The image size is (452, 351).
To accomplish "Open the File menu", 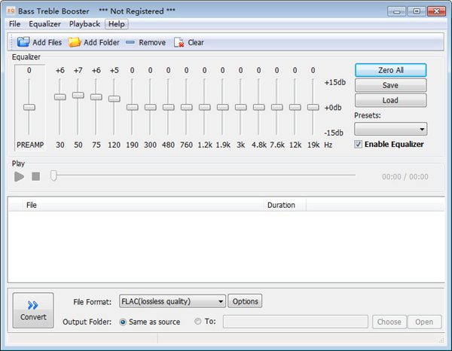I will pyautogui.click(x=15, y=24).
